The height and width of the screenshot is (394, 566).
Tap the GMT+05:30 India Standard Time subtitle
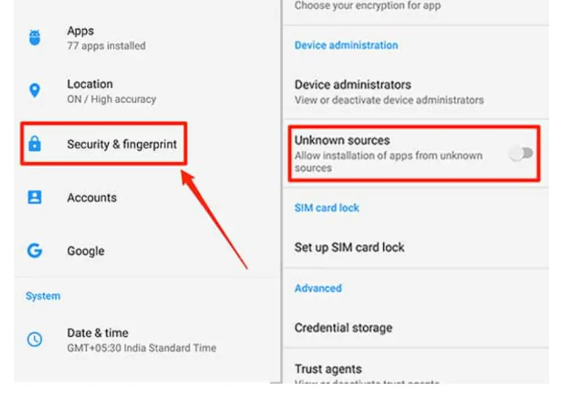[141, 348]
